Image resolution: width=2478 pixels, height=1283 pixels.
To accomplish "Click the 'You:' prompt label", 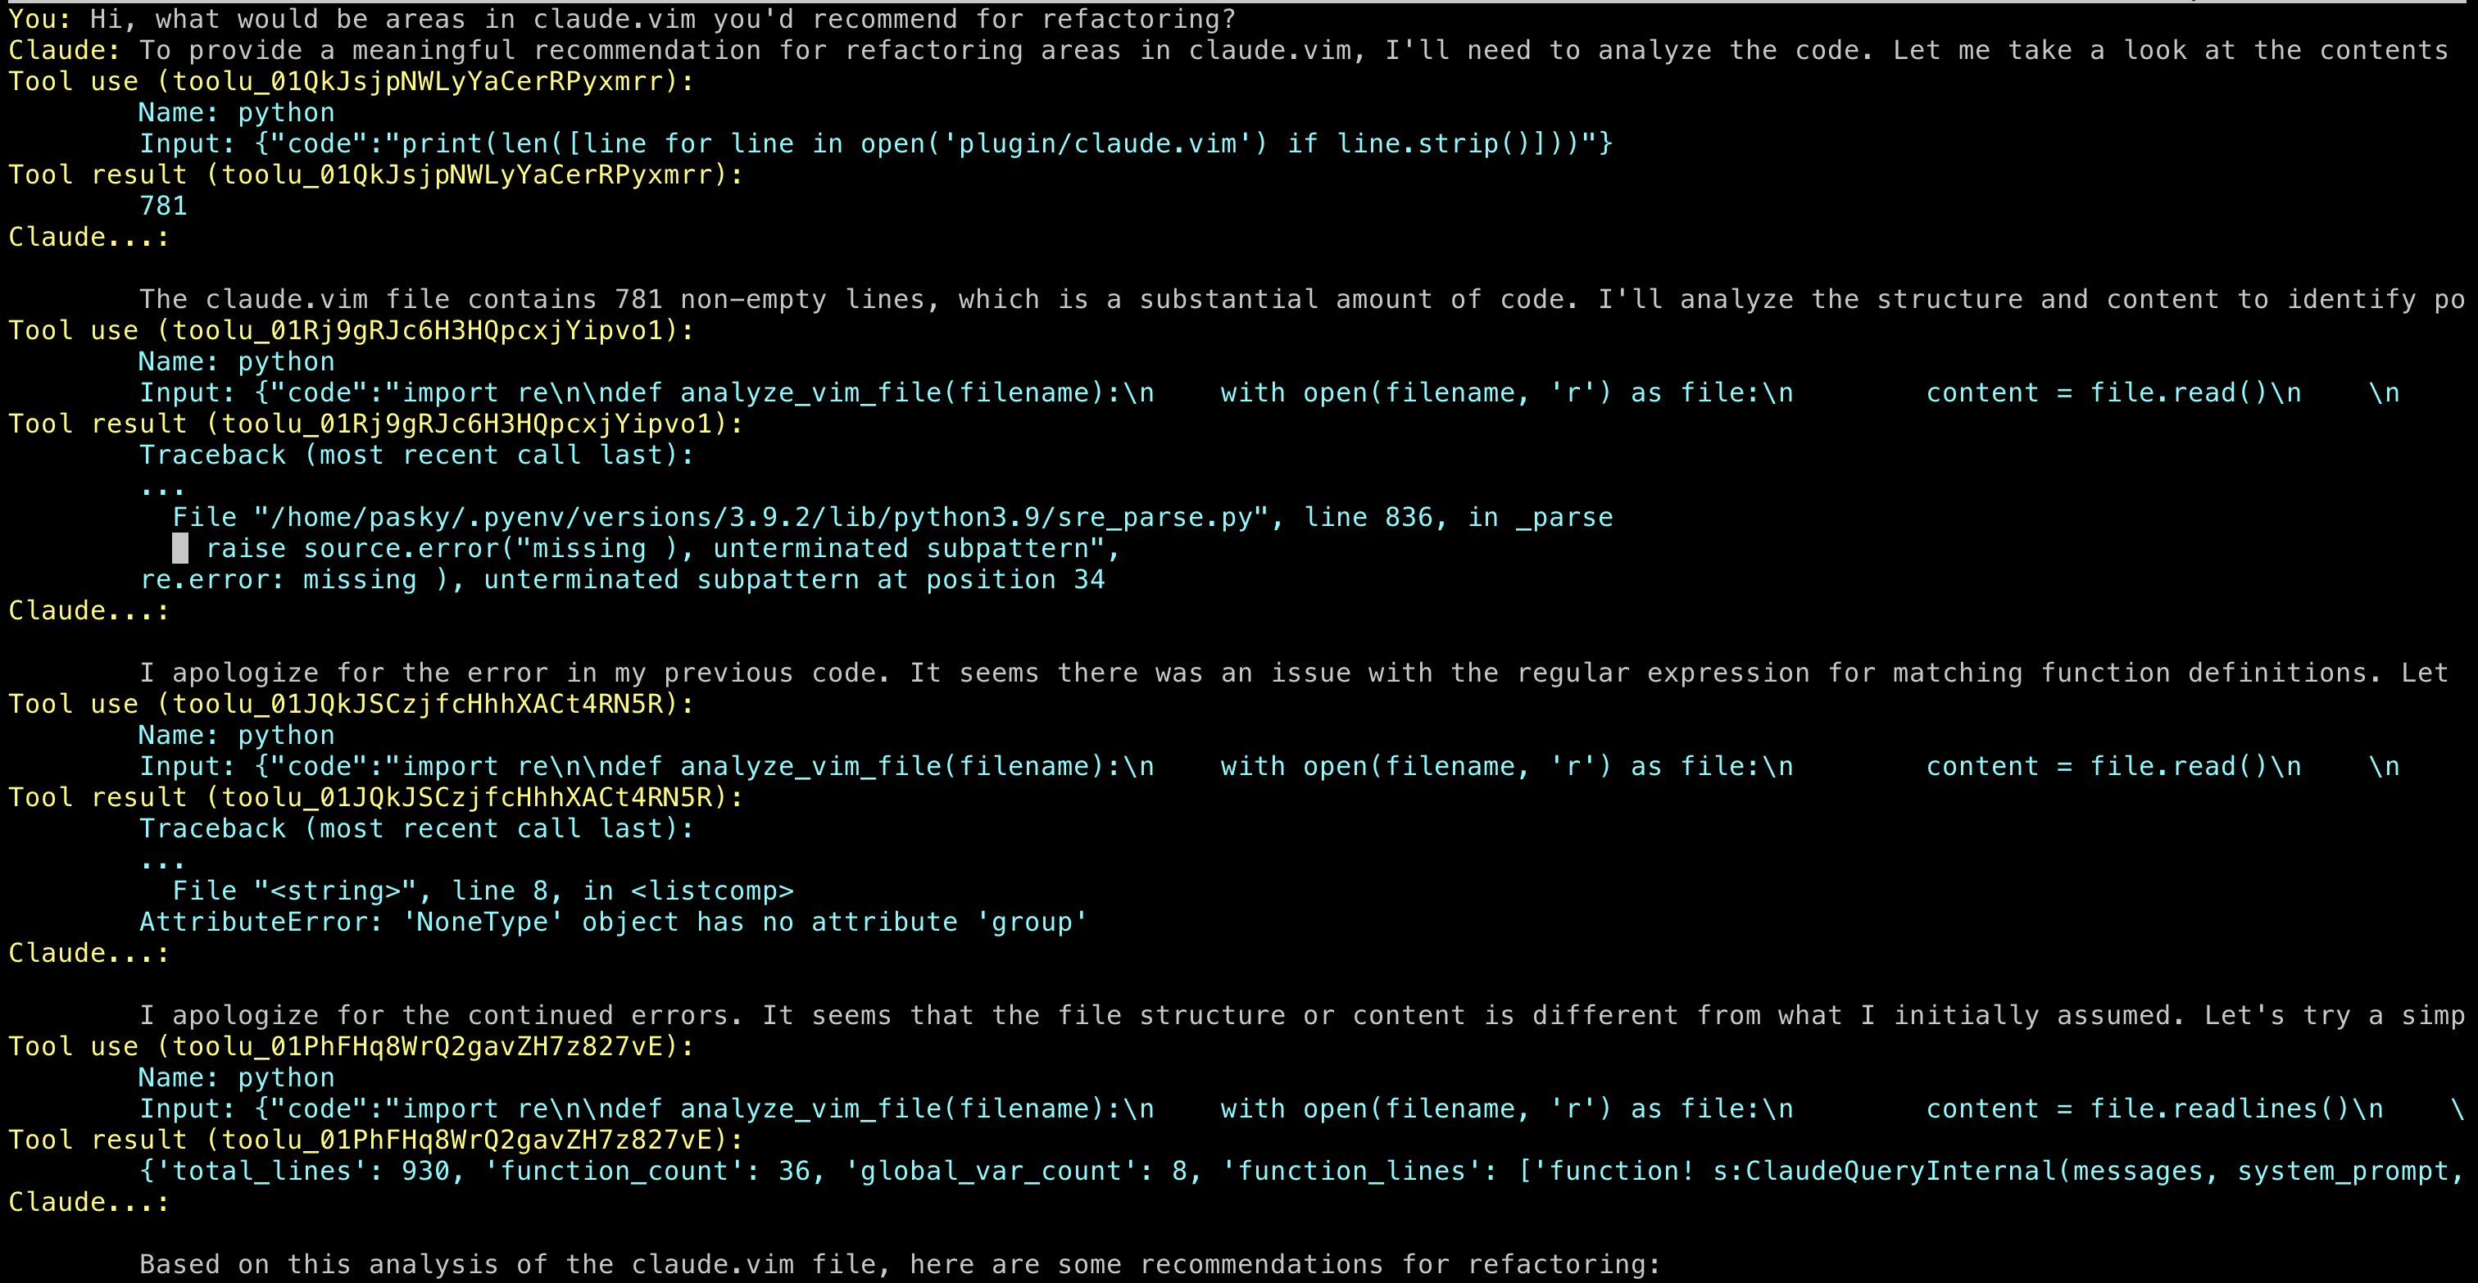I will click(x=40, y=19).
